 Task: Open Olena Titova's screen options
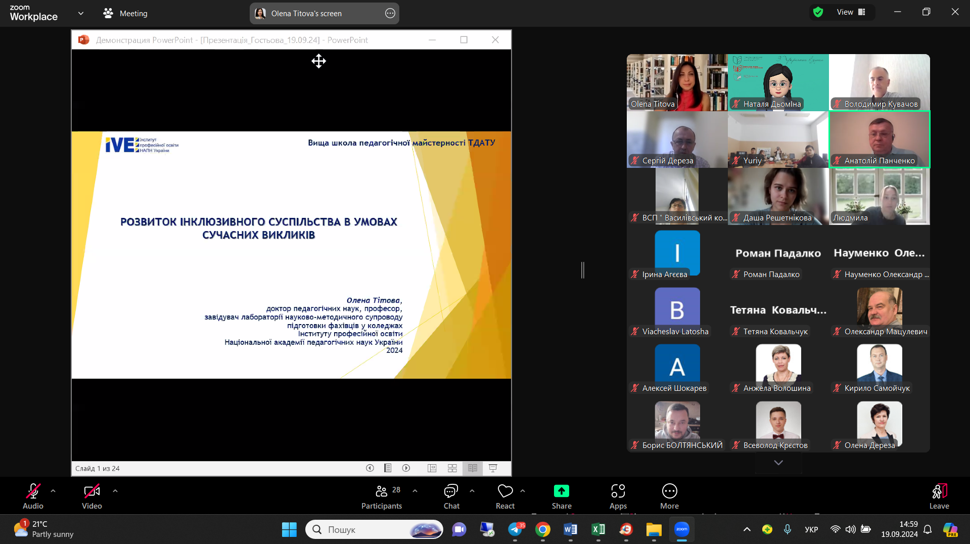(390, 14)
